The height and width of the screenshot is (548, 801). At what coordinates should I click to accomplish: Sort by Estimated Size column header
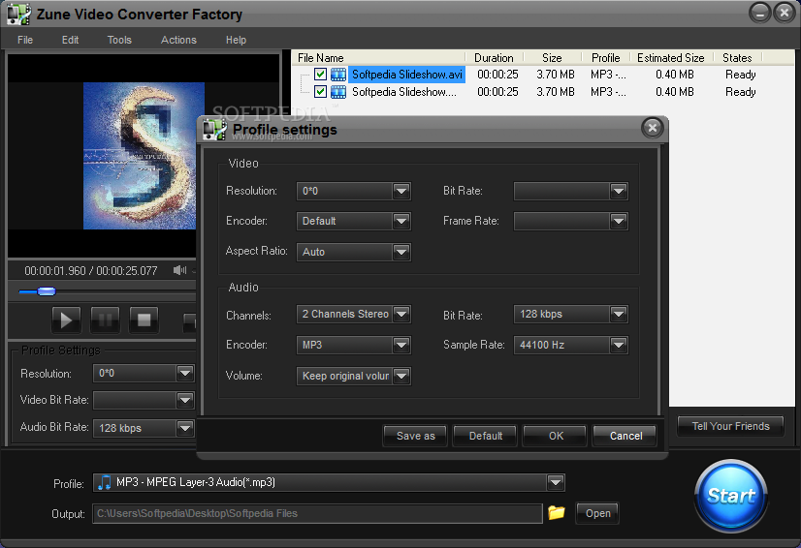671,58
